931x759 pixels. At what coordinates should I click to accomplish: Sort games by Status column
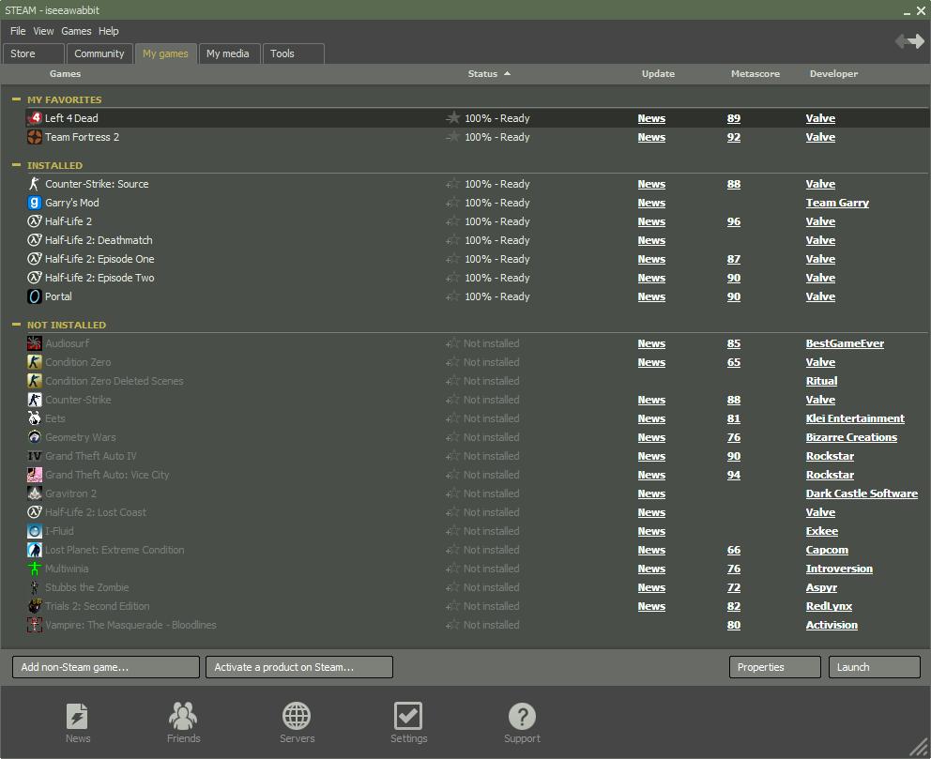(x=489, y=73)
